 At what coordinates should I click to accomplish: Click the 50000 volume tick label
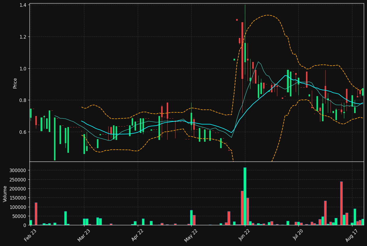point(20,216)
